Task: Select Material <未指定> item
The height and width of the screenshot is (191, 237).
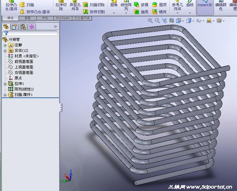Action: coord(24,56)
